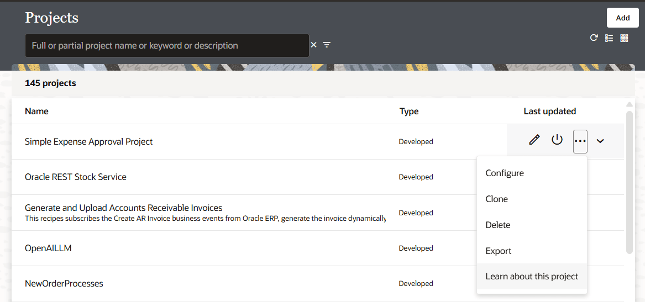
Task: Click the scrollbar up arrow
Action: [x=628, y=104]
